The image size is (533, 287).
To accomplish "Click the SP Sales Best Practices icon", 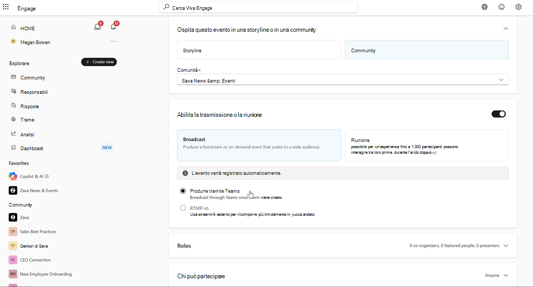I will tap(13, 231).
